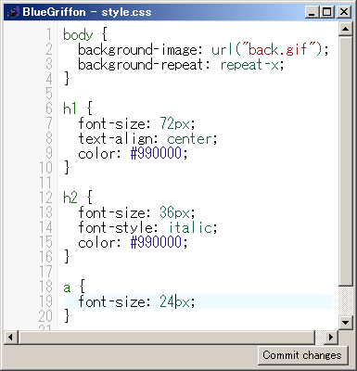Click the horizontal scrollbar thumb
357x371 pixels.
(x=166, y=337)
